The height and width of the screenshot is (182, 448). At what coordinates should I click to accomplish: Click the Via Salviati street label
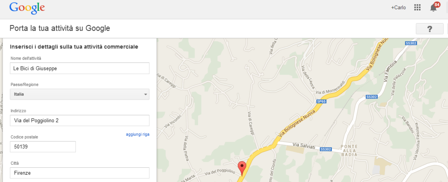pos(304,146)
